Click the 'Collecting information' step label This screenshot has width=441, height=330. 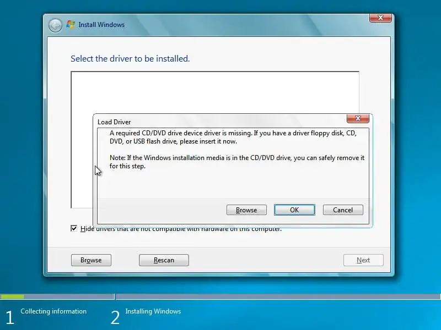[x=53, y=311]
